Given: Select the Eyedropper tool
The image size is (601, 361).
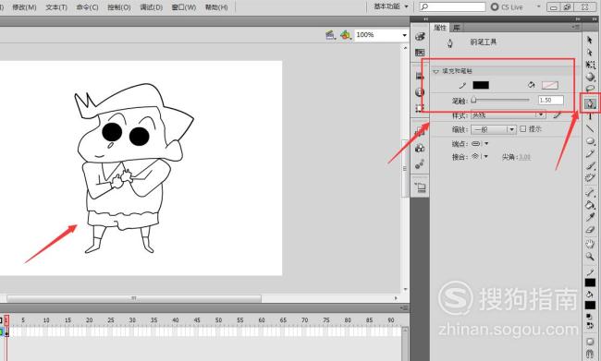Looking at the screenshot, I should (x=590, y=218).
